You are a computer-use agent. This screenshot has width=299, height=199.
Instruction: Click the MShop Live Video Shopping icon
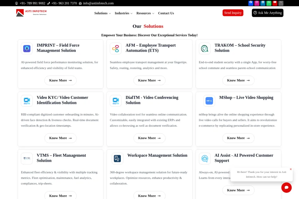pyautogui.click(x=209, y=101)
